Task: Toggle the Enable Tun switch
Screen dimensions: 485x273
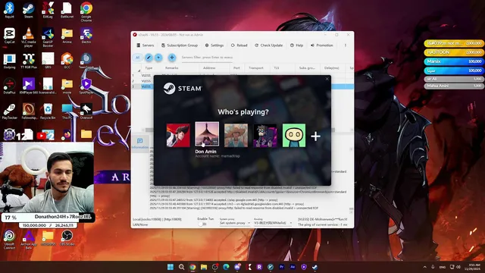Action: (202, 224)
